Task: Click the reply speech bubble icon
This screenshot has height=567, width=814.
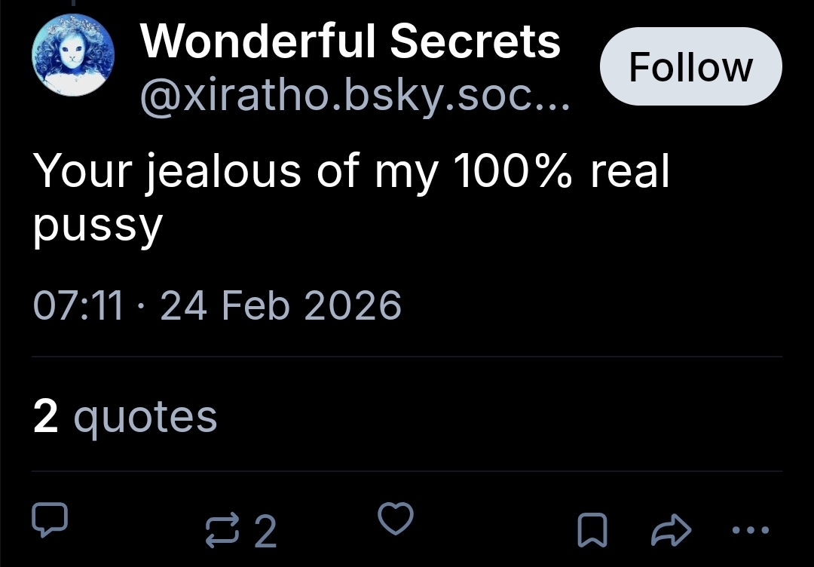Action: click(50, 521)
